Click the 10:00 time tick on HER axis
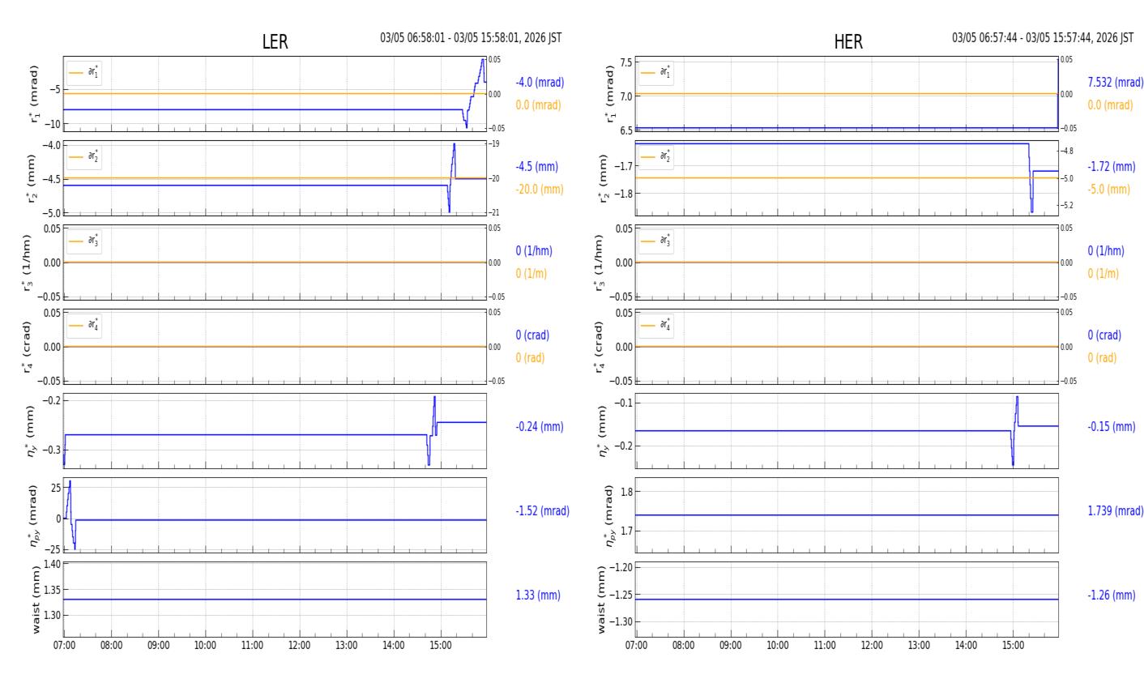1144x700 pixels. (778, 646)
